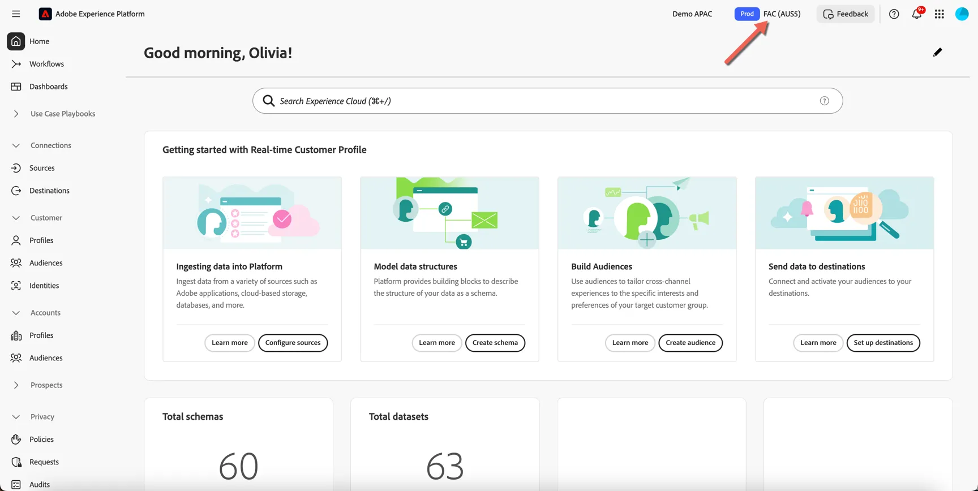Open the Prod FAC (AUS5) sandbox selector
This screenshot has height=491, width=978.
point(767,14)
